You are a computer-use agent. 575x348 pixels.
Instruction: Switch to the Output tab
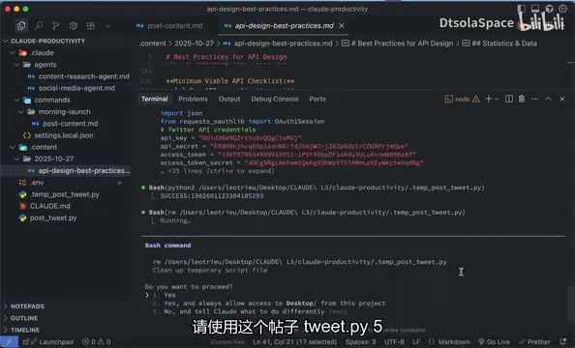click(x=229, y=99)
